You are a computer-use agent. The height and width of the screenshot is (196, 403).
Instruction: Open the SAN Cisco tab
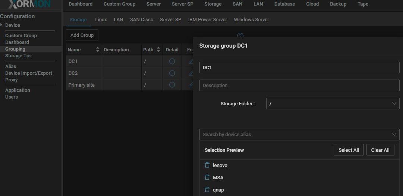click(141, 20)
